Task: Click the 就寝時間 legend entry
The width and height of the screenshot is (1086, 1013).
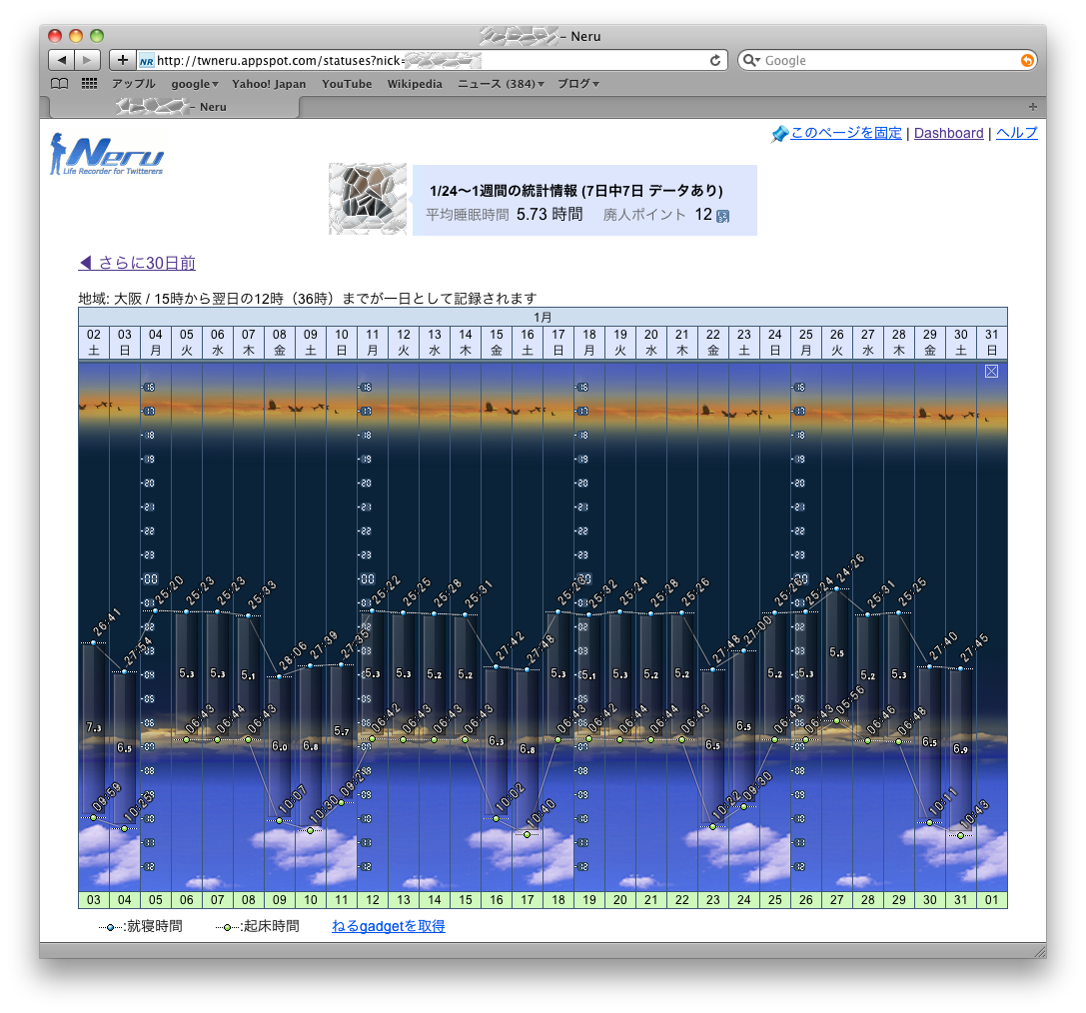Action: [x=141, y=926]
